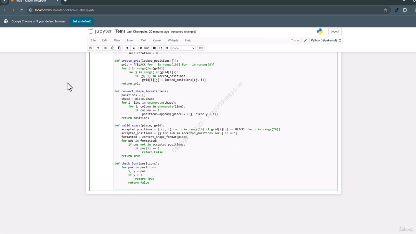This screenshot has width=416, height=234.
Task: Move selected cell down arrow
Action: [x=134, y=48]
